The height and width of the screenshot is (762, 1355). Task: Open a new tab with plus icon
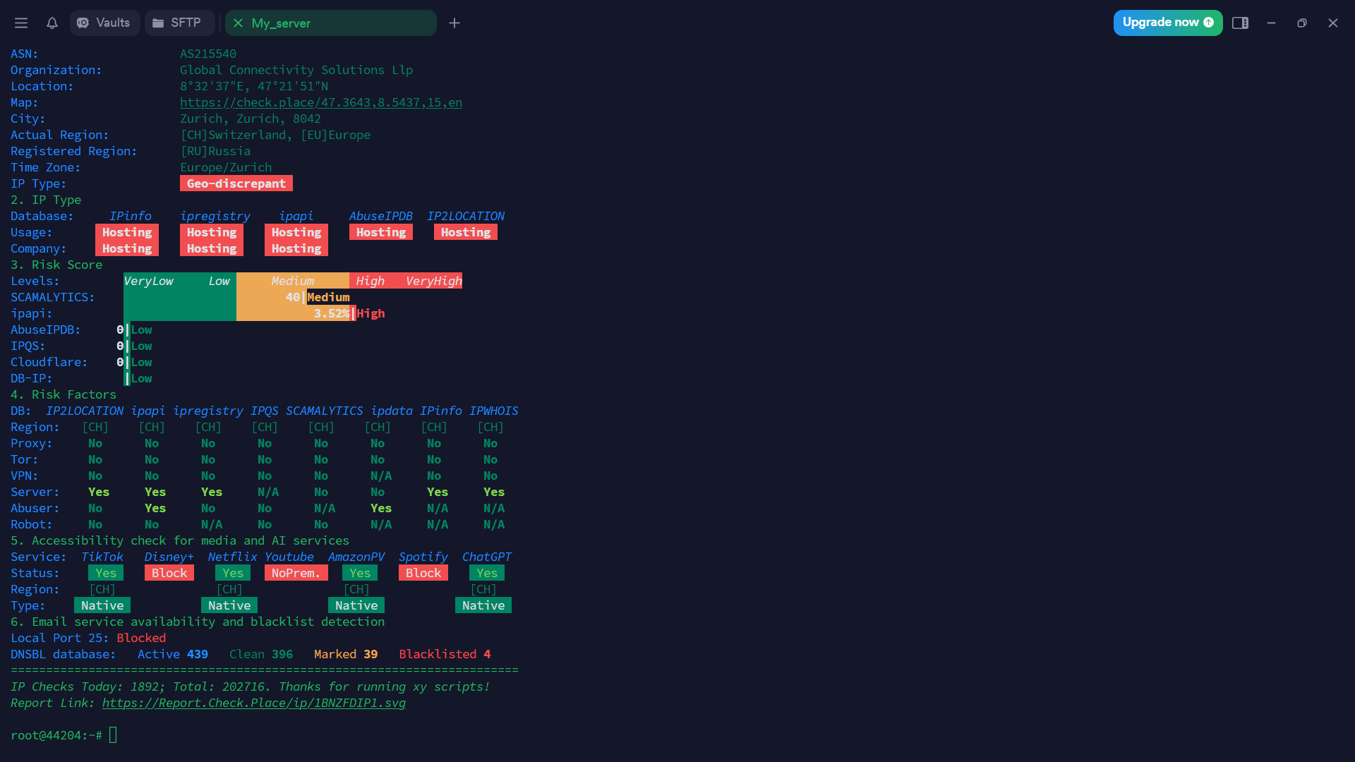pyautogui.click(x=454, y=23)
